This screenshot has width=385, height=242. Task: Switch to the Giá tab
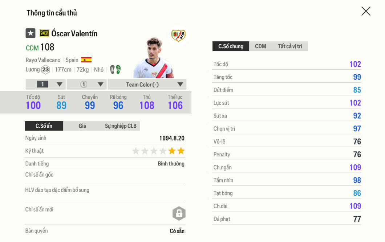point(82,126)
